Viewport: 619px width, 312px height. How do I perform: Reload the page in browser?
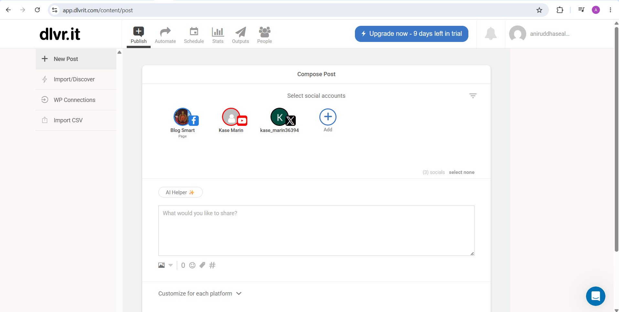(37, 10)
